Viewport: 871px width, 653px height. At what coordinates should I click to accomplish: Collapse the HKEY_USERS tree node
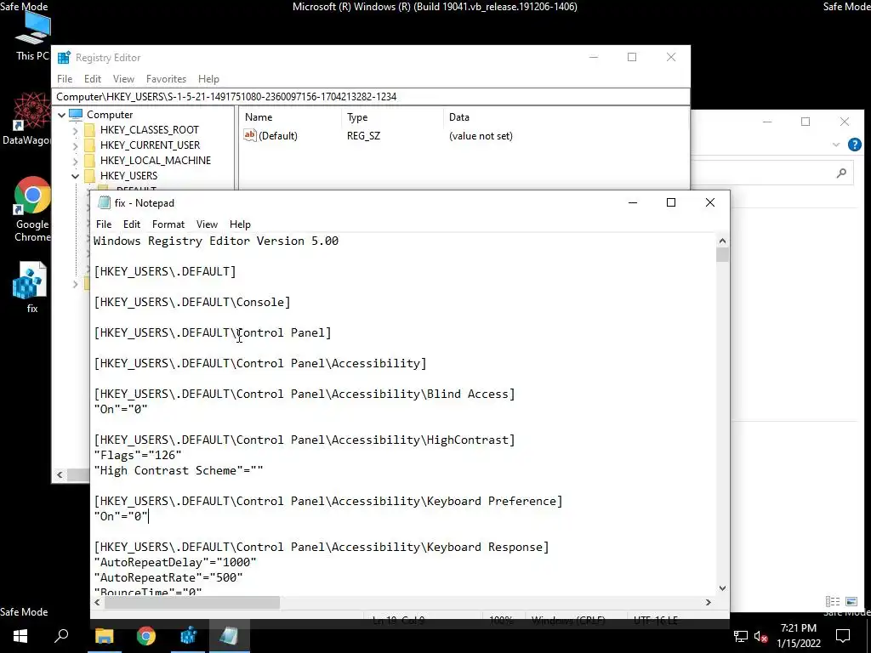click(x=75, y=176)
